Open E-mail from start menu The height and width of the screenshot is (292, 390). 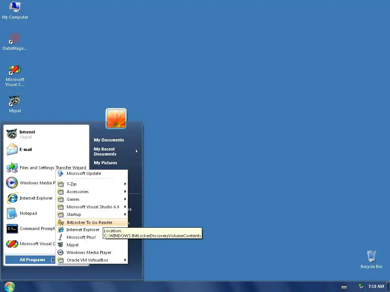click(x=46, y=149)
